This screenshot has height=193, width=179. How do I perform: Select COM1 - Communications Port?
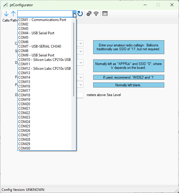42,20
